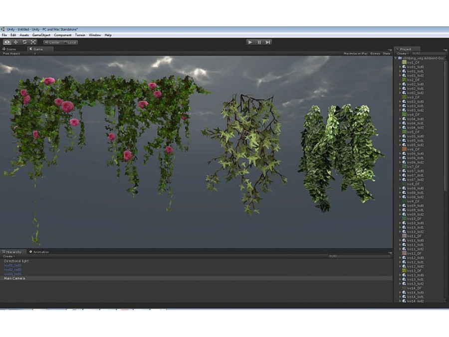Image resolution: width=449 pixels, height=337 pixels.
Task: Open the Terrain menu
Action: pos(80,35)
